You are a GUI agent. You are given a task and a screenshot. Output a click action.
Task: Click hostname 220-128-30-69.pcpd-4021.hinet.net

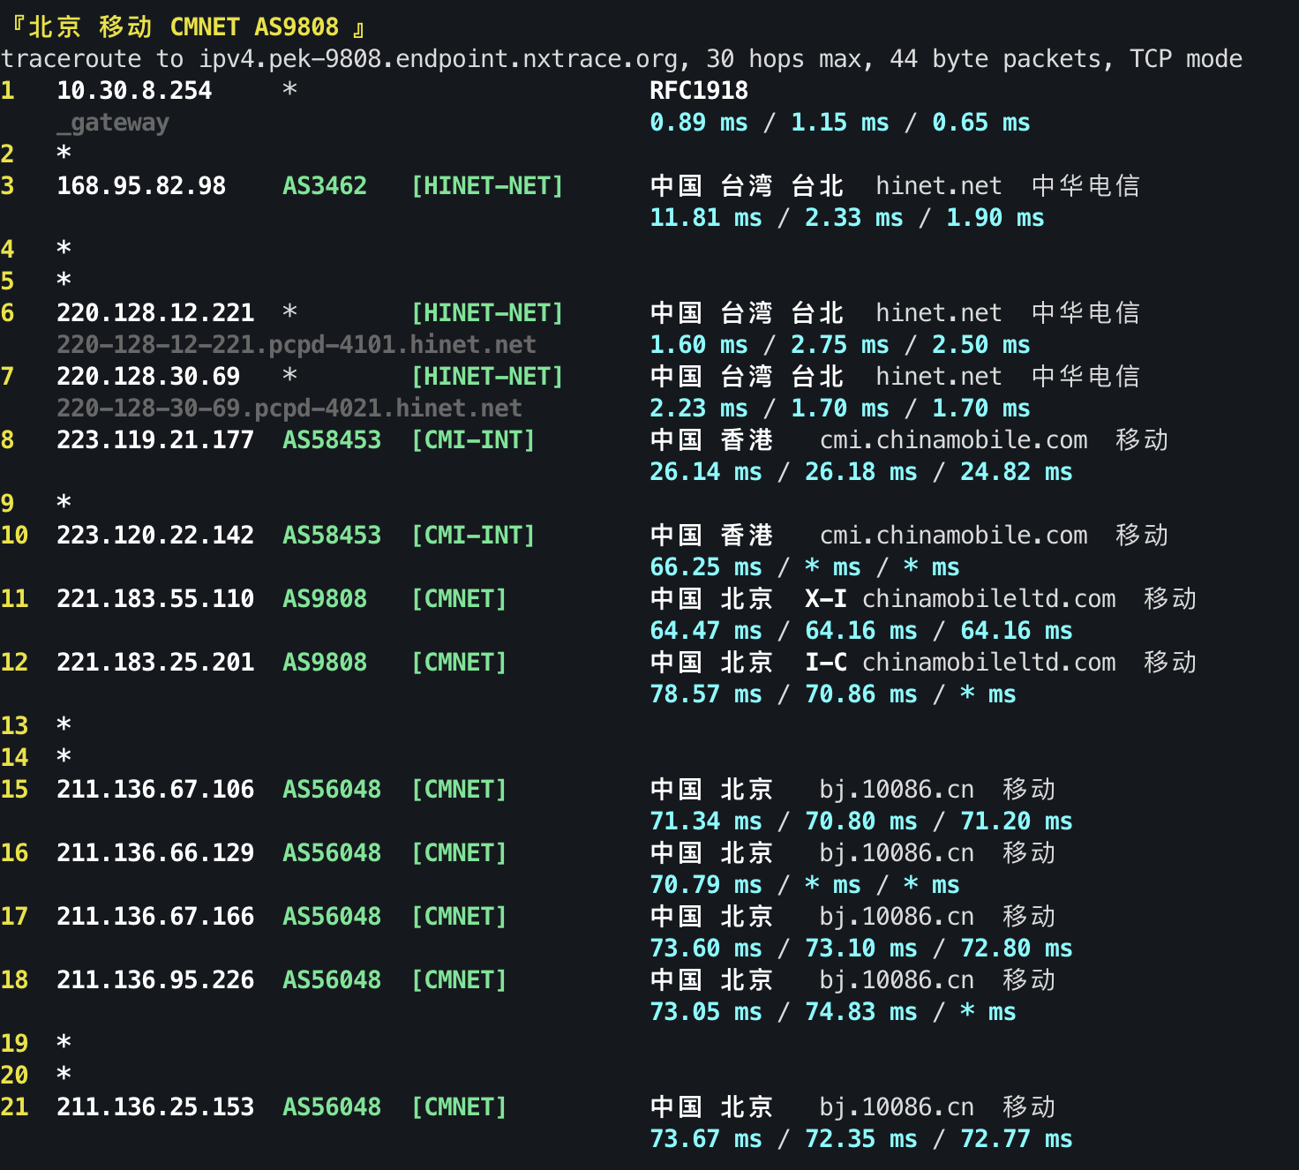(x=289, y=409)
